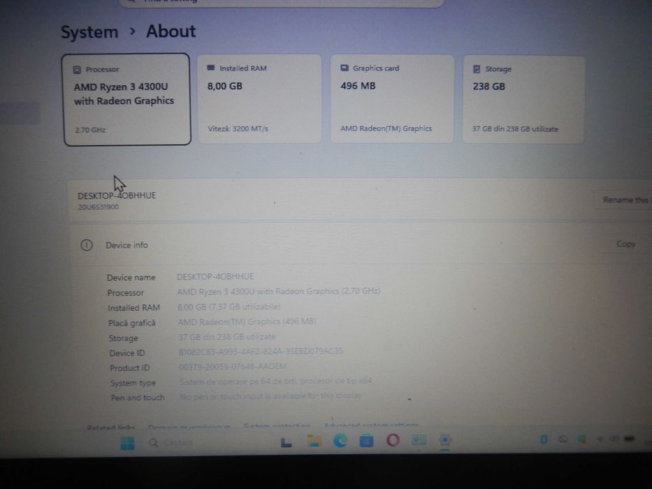Click the 37 GB din 238 GB utilizate text on Storage card
652x489 pixels.
coord(515,129)
